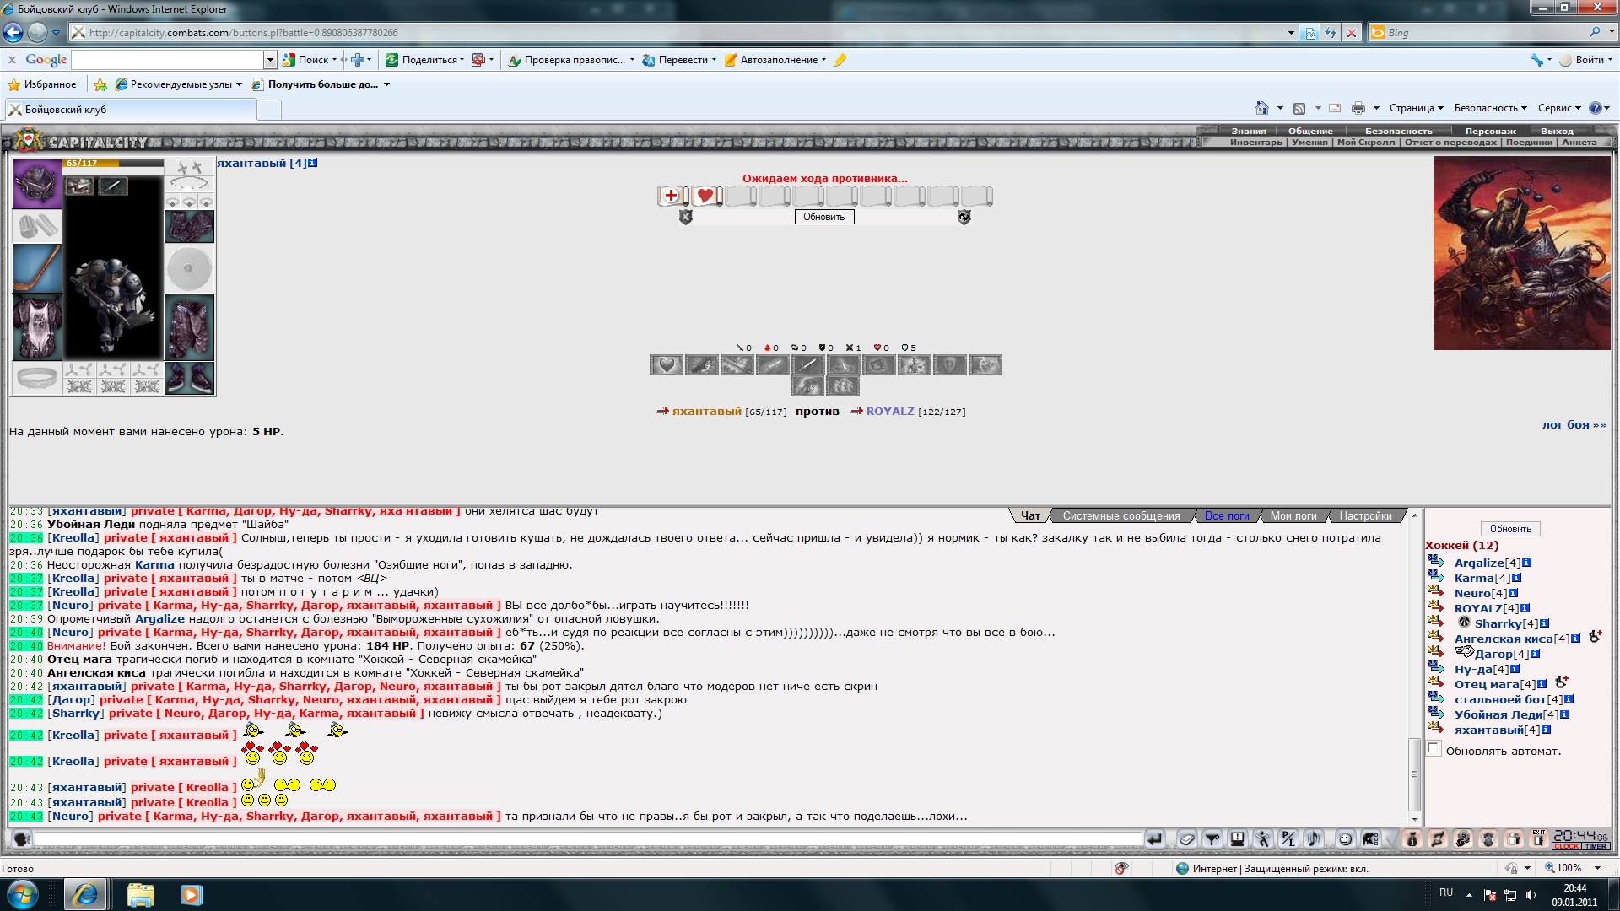Click the floppy disk save icon
This screenshot has width=1620, height=911.
pos(1238,838)
